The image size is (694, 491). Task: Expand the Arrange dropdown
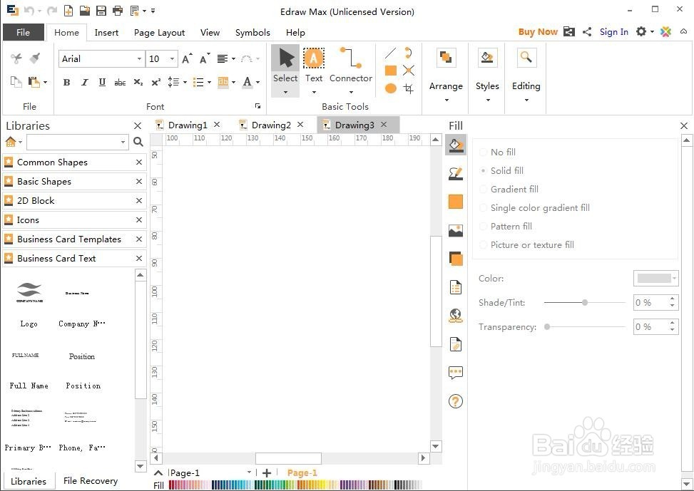coord(446,100)
